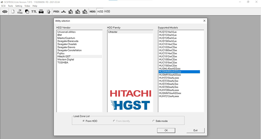Select model HUS1530xxVLxx
The height and width of the screenshot is (139, 261).
coord(179,35)
